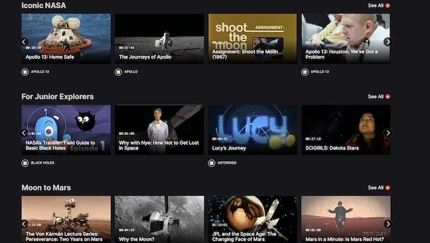Click the Moon to Mars section heading

46,188
